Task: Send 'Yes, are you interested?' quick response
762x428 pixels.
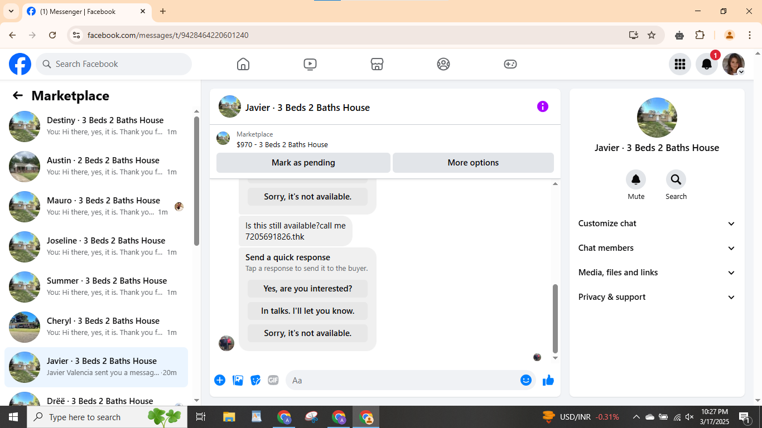Action: (307, 289)
